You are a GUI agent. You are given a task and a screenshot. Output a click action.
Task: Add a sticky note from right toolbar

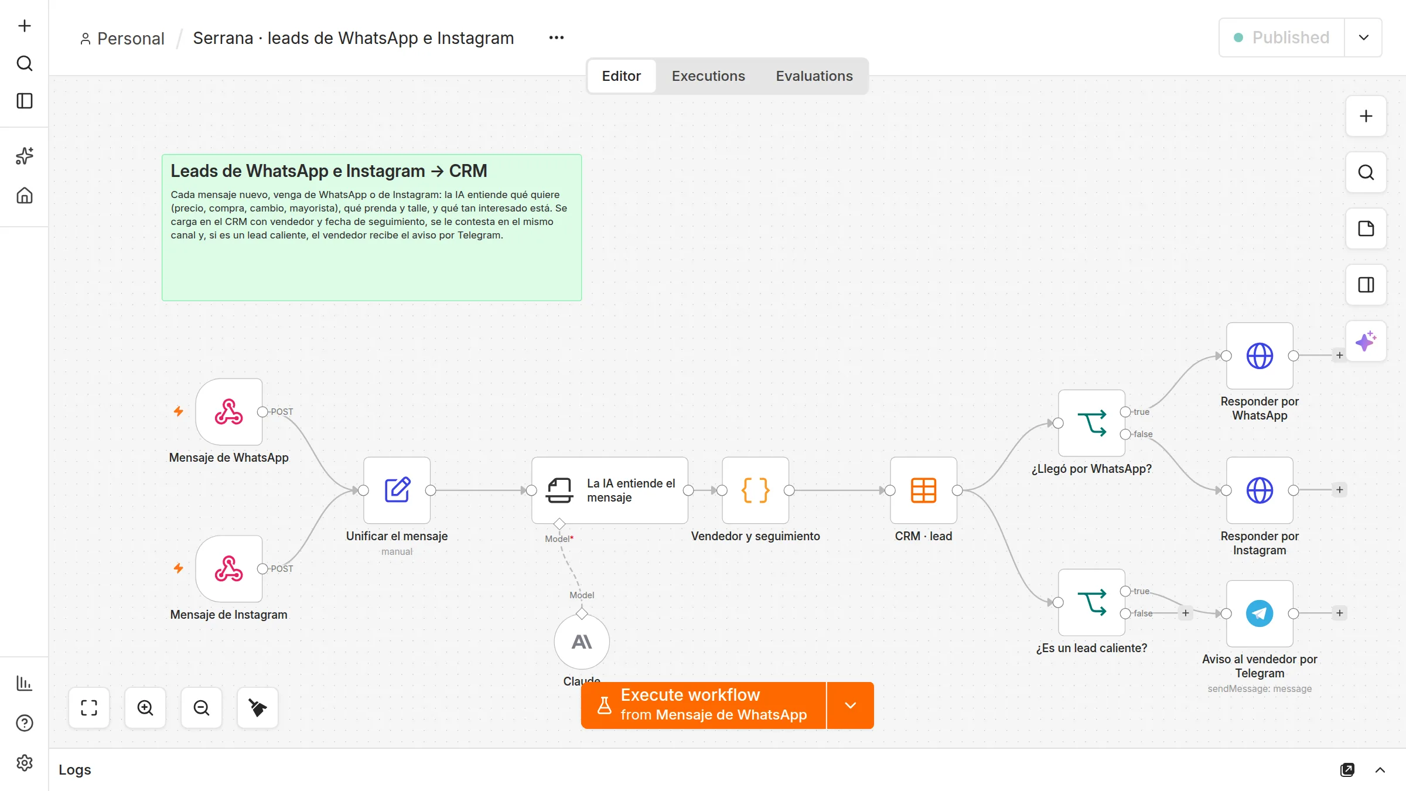tap(1366, 229)
